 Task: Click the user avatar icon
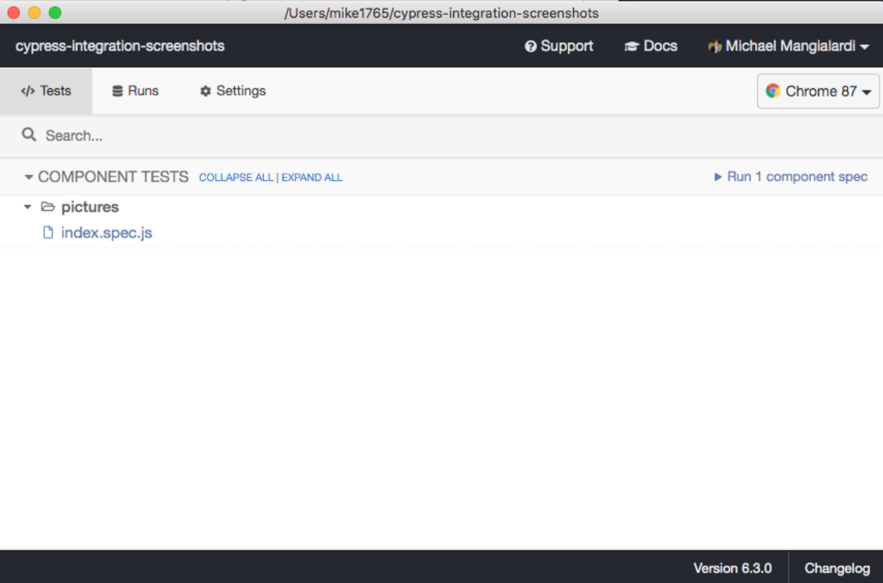[x=714, y=46]
